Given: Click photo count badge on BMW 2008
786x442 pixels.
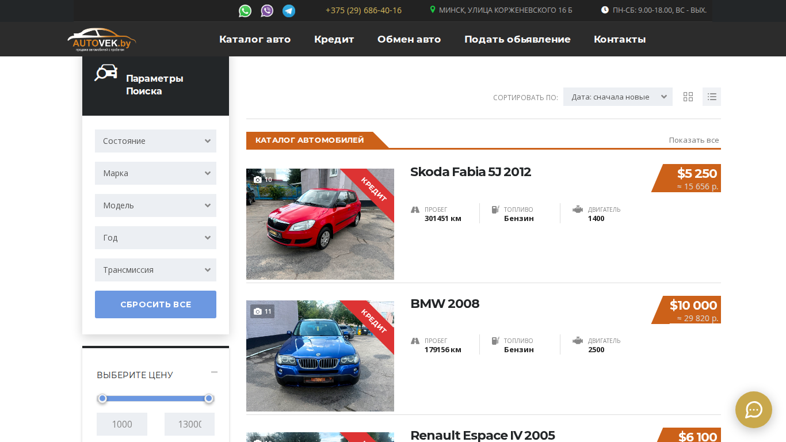Looking at the screenshot, I should tap(262, 311).
